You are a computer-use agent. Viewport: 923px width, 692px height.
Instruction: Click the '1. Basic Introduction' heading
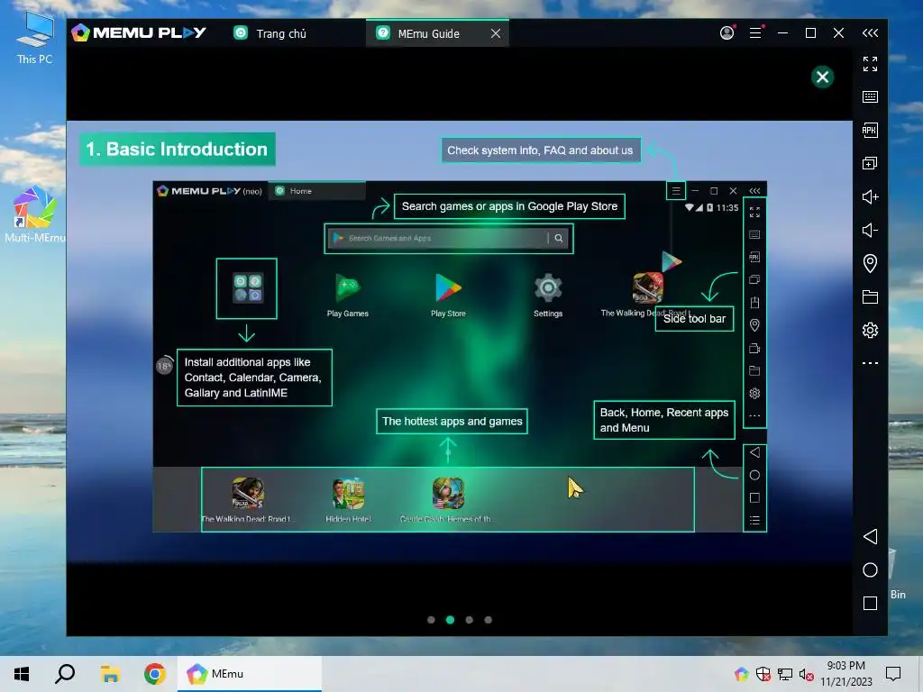(178, 149)
